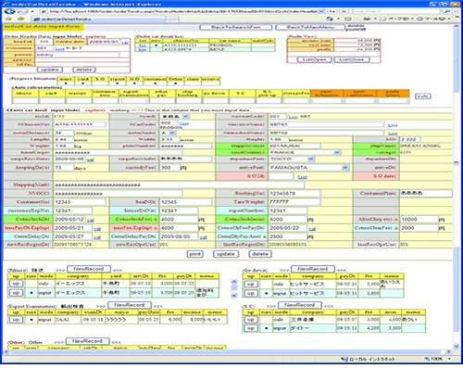Click the calc button beside auto calculation row

tap(422, 96)
